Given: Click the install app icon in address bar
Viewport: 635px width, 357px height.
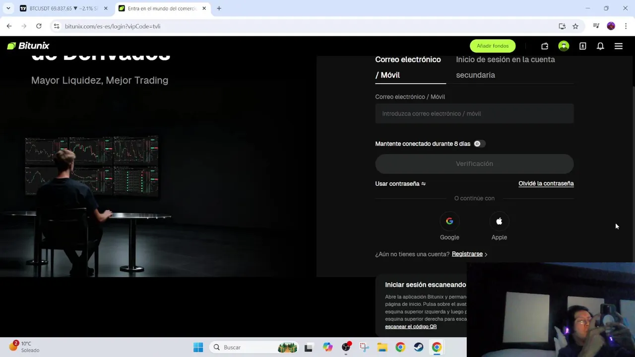Looking at the screenshot, I should click(562, 26).
